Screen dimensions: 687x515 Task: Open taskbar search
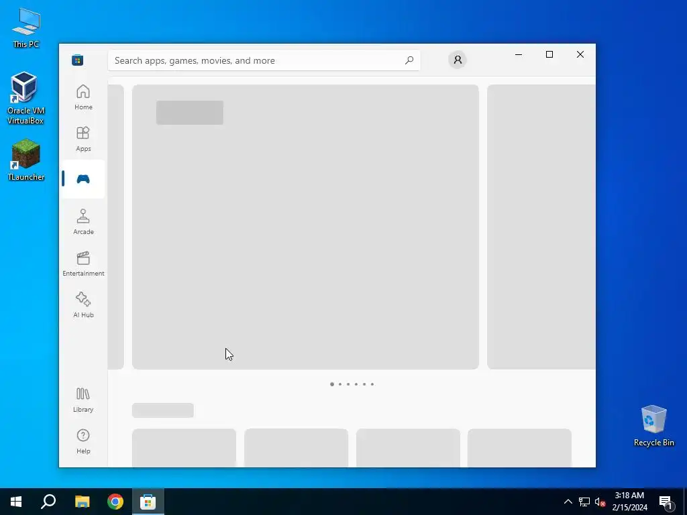(48, 502)
